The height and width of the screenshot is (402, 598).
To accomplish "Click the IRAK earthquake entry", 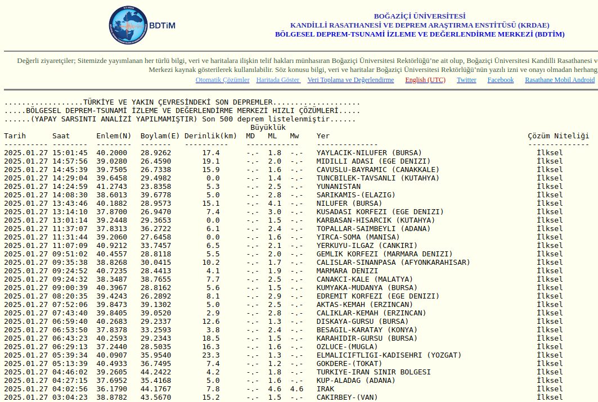I will (x=326, y=389).
